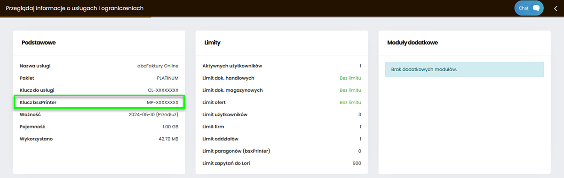This screenshot has height=178, width=564.
Task: Click the 'Wykorzystano' label
Action: 36,139
